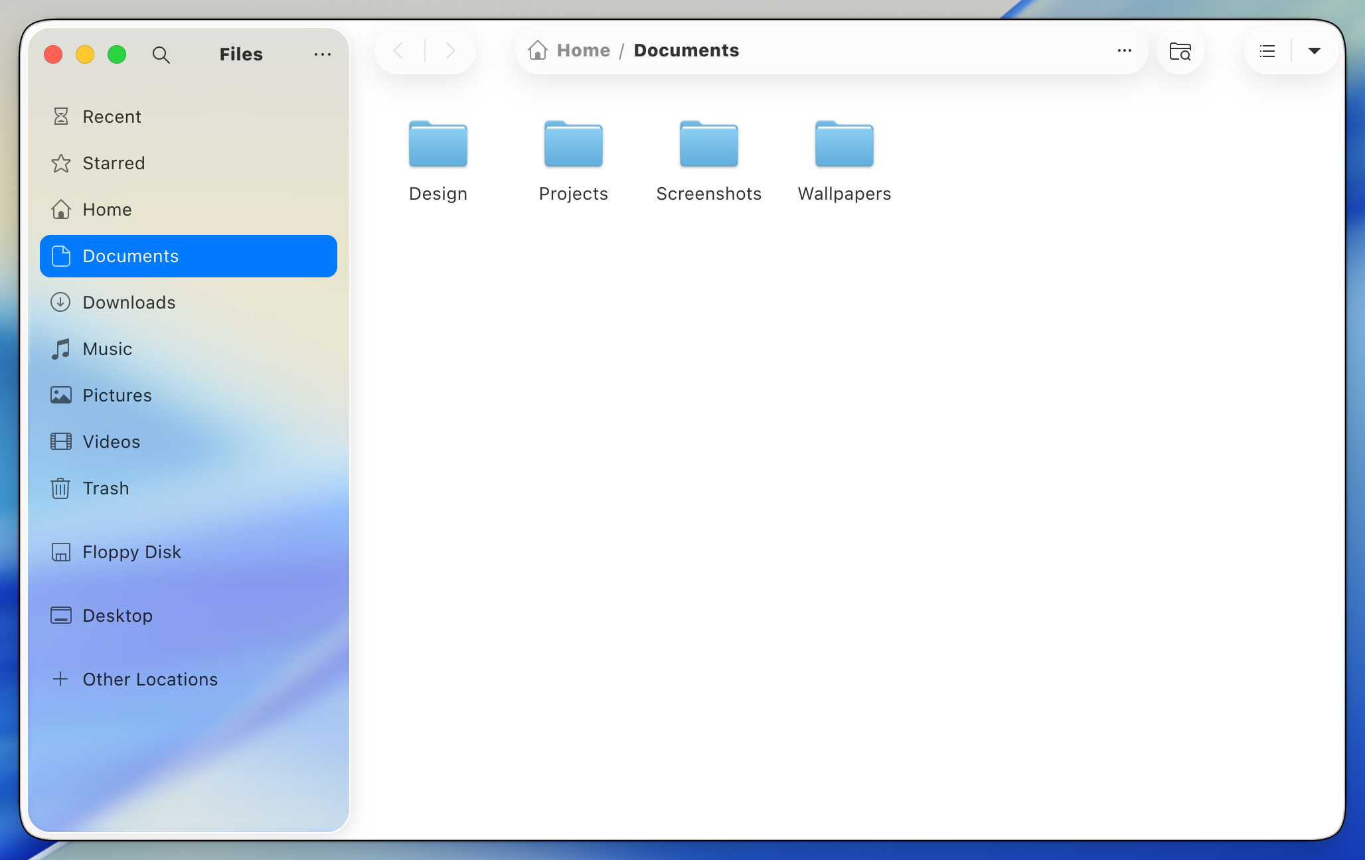Open the Screenshots folder
Viewport: 1365px width, 860px height.
click(x=709, y=161)
